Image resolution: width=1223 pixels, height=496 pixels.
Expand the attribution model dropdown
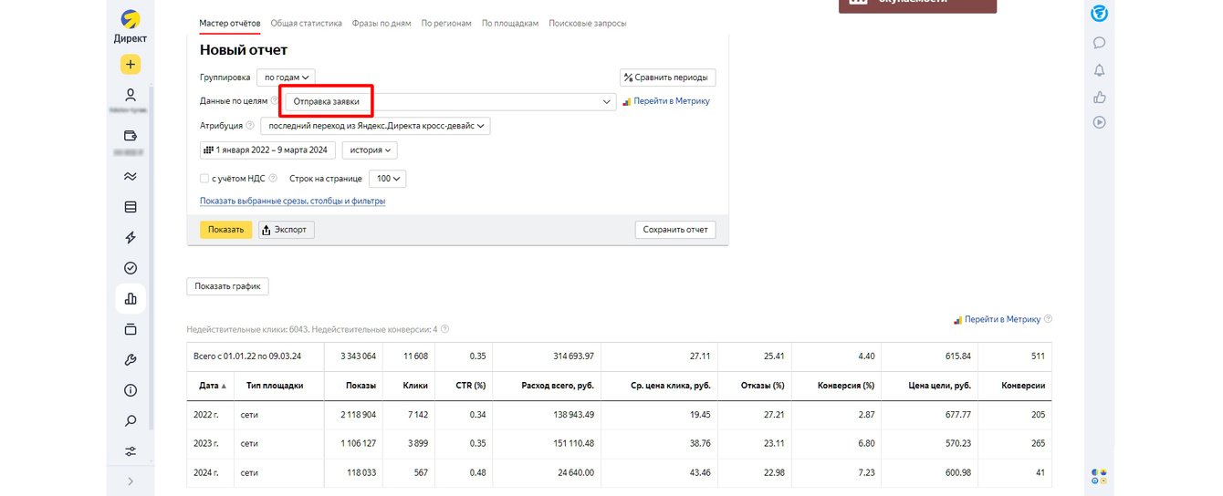click(x=375, y=126)
